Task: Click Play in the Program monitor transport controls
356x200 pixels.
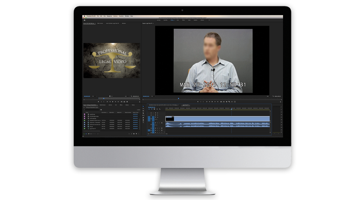Action: coord(212,102)
